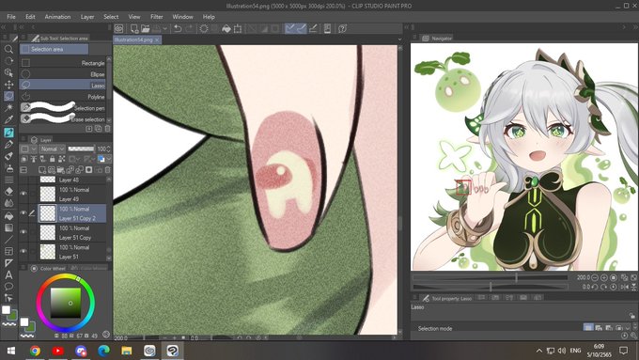Open the canvas tab list chevron

click(x=399, y=39)
